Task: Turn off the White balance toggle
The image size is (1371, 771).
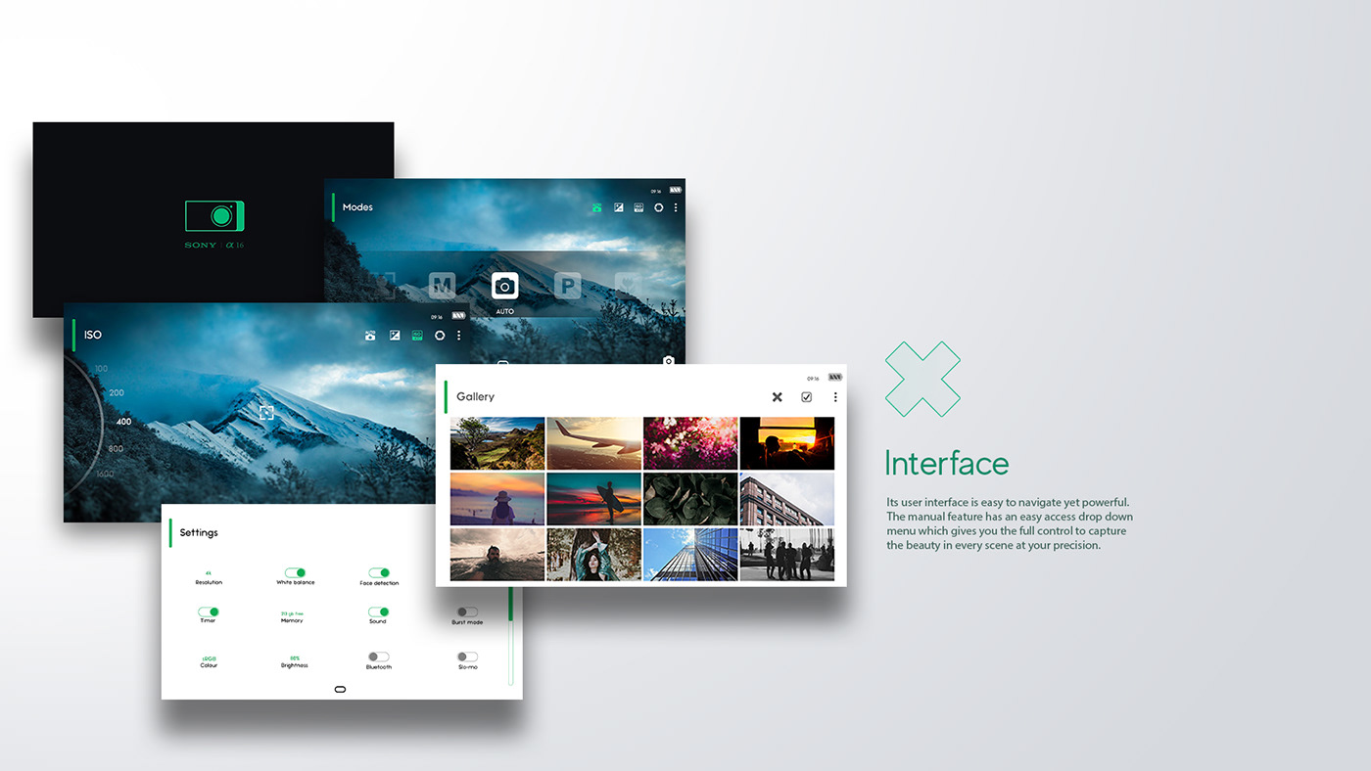Action: (x=295, y=572)
